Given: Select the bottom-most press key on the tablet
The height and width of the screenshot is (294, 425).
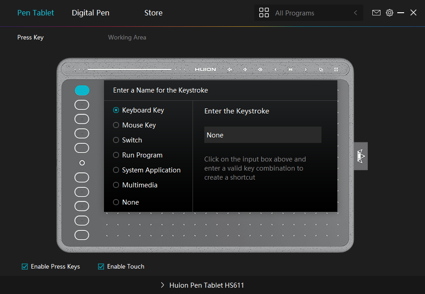Looking at the screenshot, I should [82, 235].
